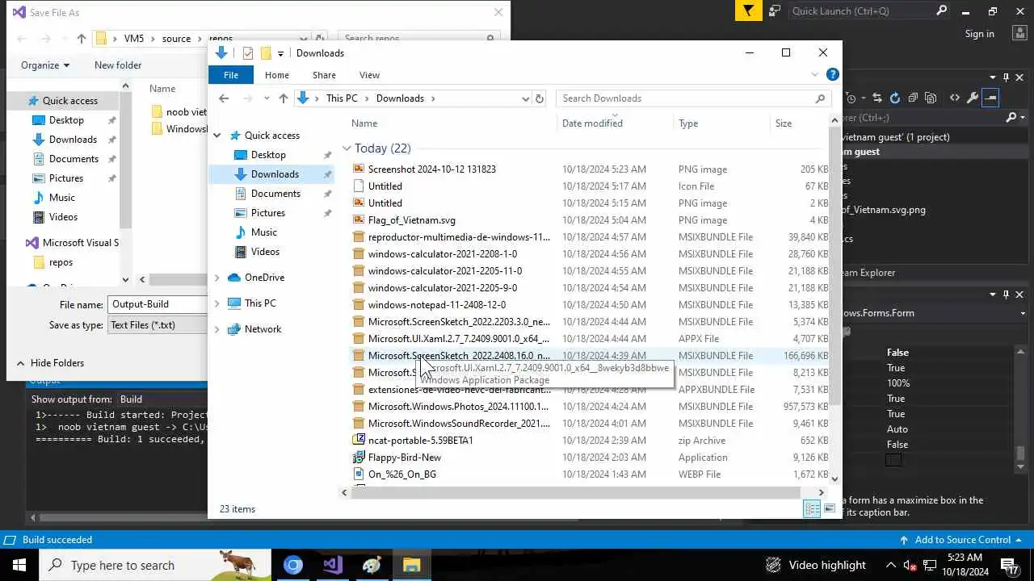Open the Visual Studio notifications flag icon
The height and width of the screenshot is (581, 1034).
(x=749, y=10)
